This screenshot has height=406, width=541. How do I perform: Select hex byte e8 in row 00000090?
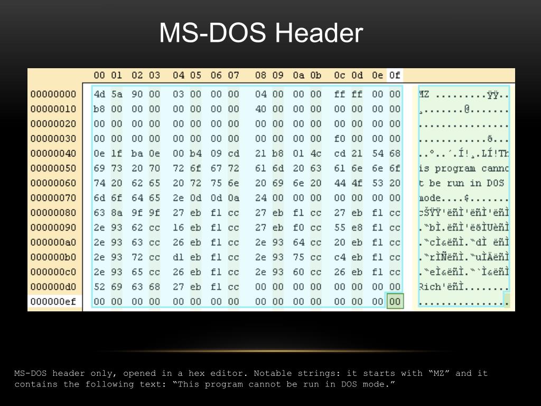357,228
